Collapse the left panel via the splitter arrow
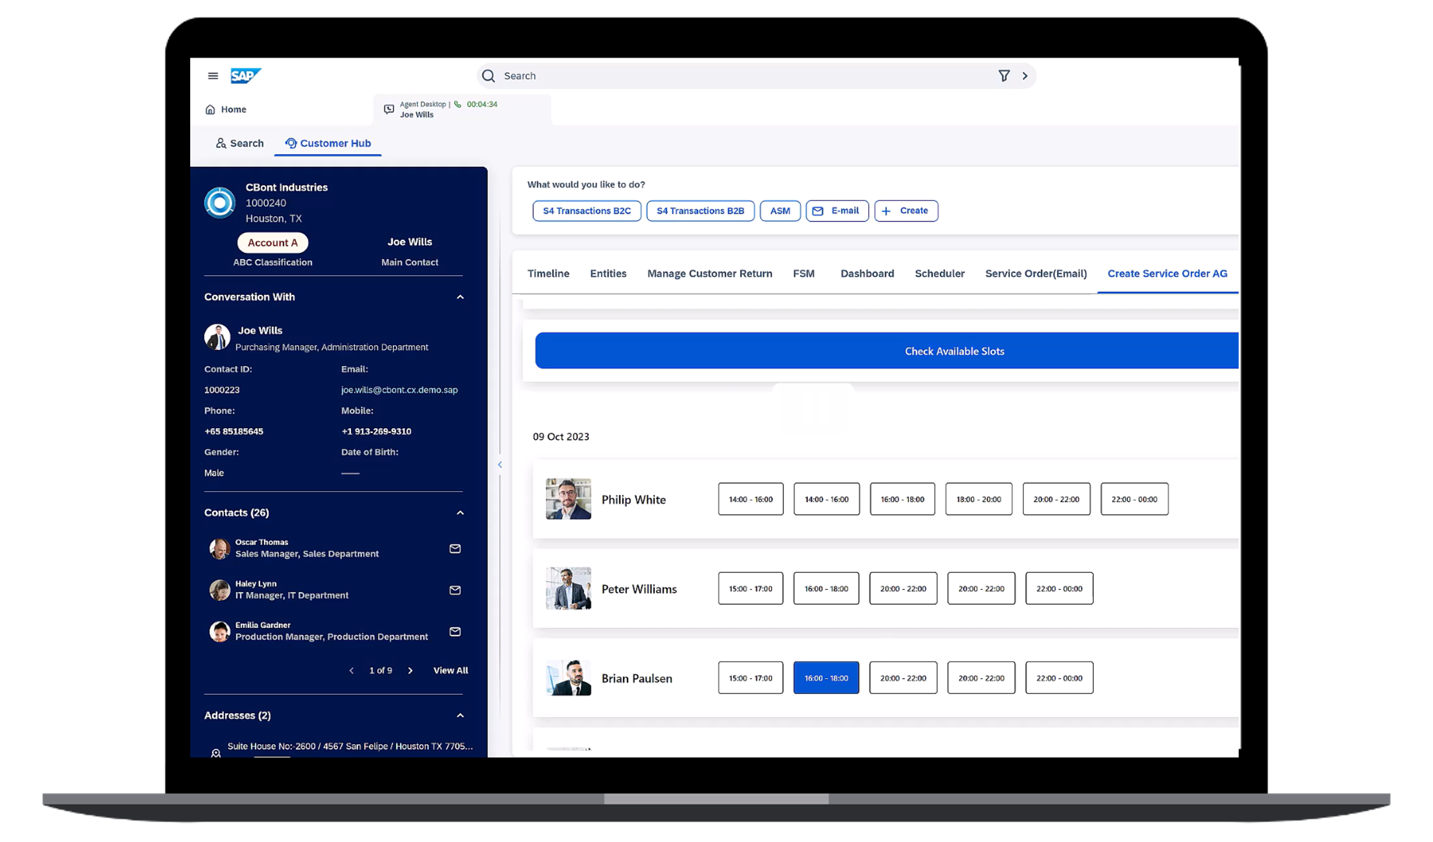This screenshot has width=1433, height=842. click(500, 464)
